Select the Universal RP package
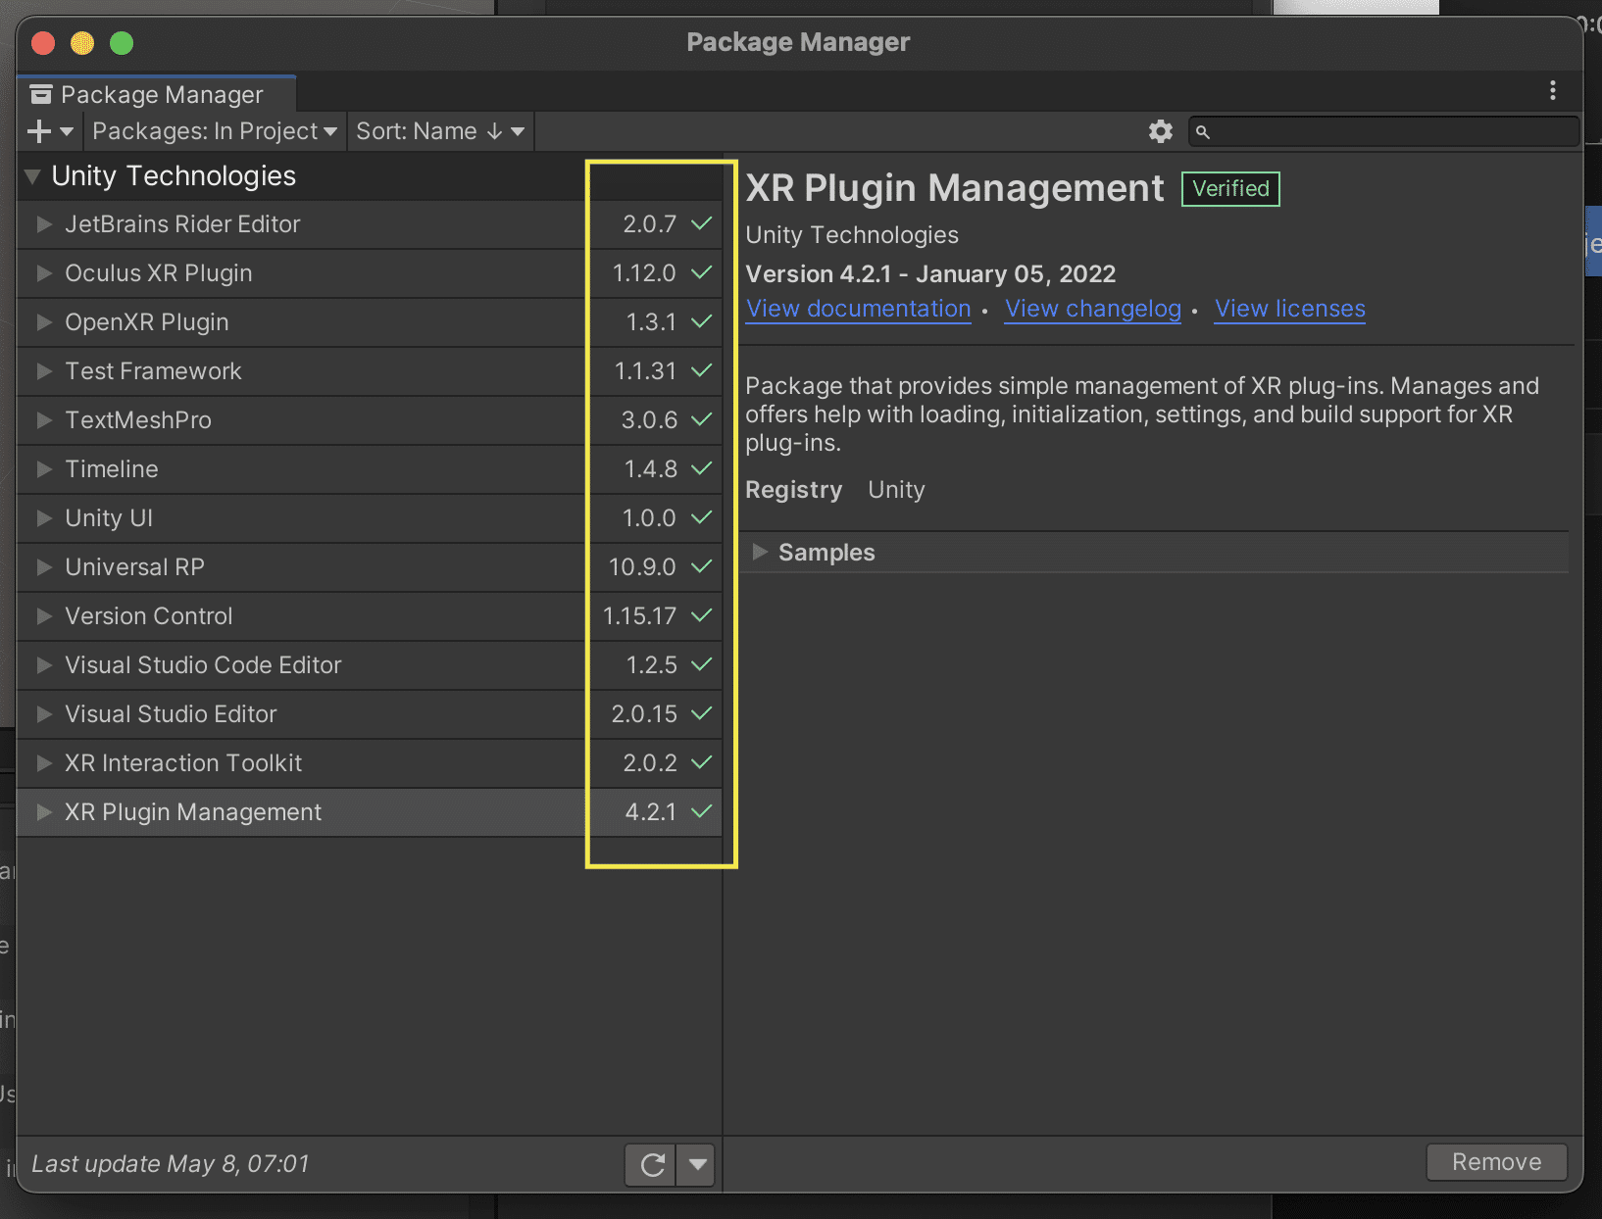The image size is (1602, 1219). [x=369, y=567]
